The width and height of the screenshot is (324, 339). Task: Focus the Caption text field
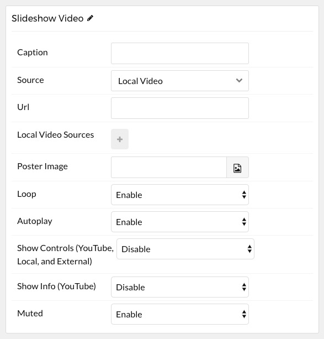(180, 54)
